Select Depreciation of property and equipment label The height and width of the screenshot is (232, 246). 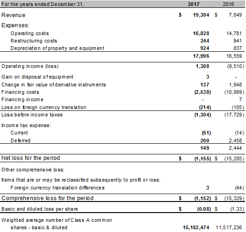pos(57,48)
